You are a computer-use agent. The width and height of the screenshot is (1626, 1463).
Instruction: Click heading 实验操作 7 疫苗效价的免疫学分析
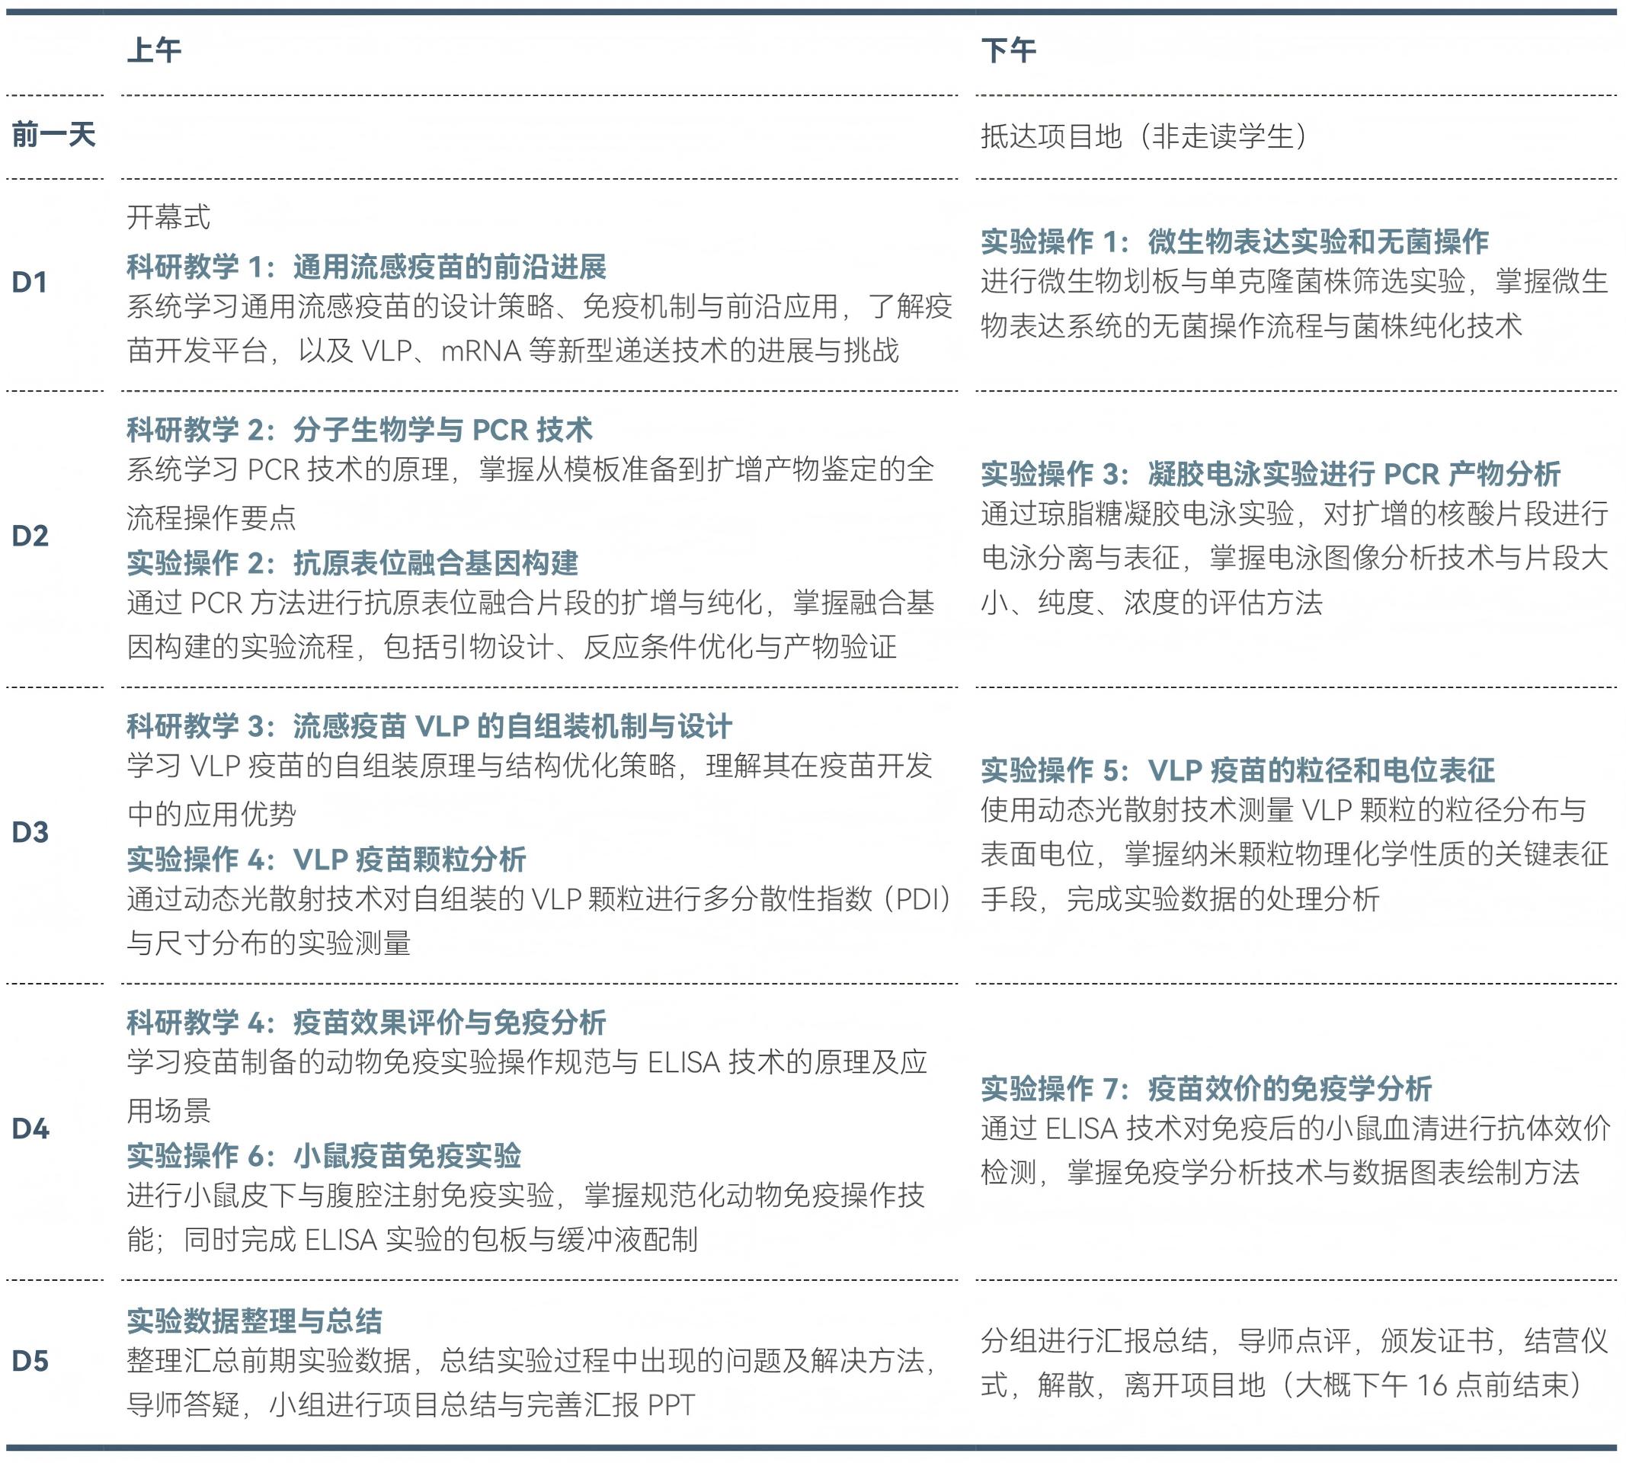click(x=1205, y=1089)
